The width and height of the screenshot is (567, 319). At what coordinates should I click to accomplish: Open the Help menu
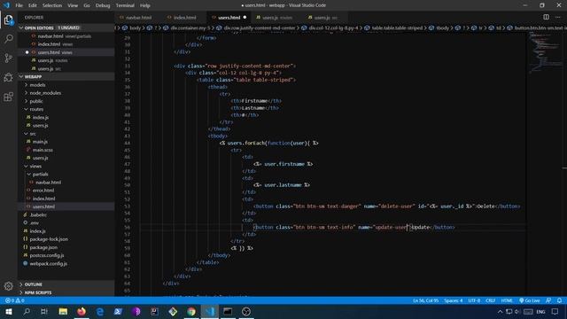click(145, 5)
